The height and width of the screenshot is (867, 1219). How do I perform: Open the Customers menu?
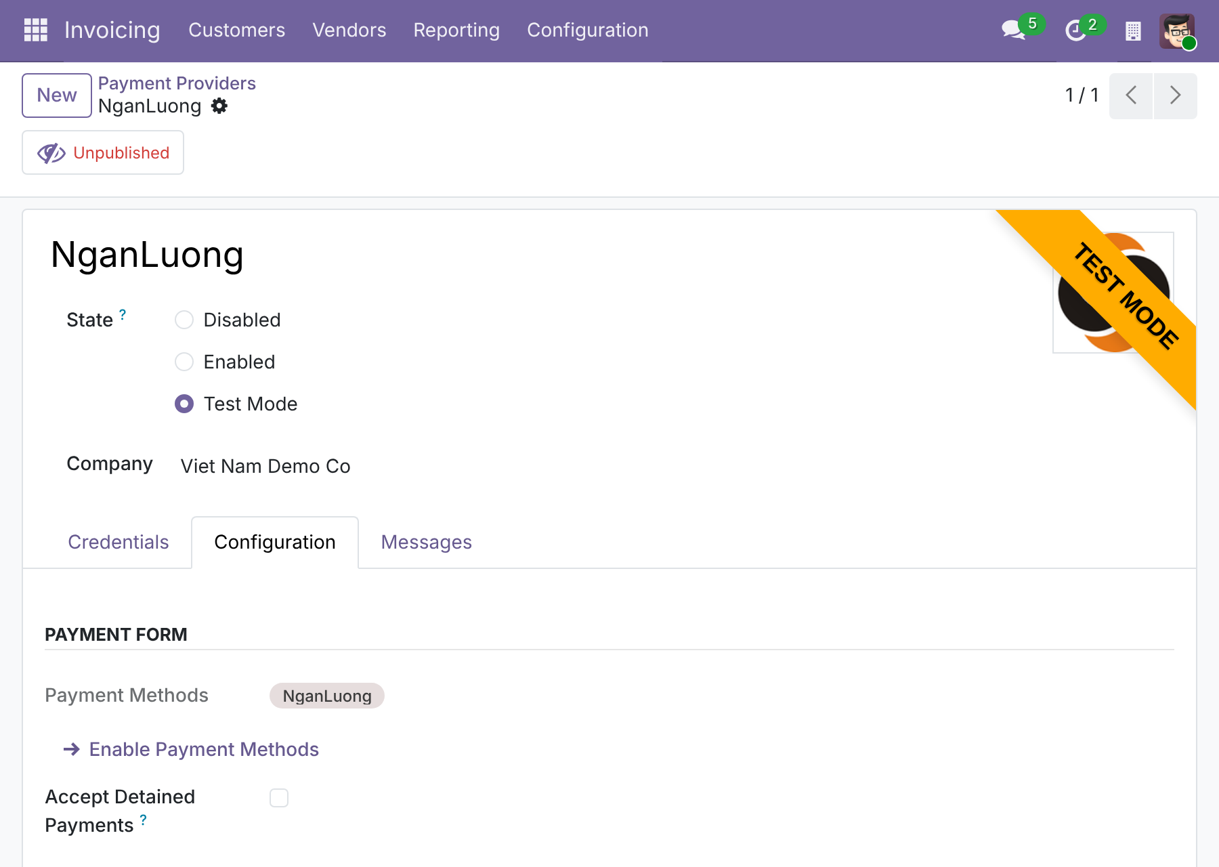pyautogui.click(x=237, y=30)
